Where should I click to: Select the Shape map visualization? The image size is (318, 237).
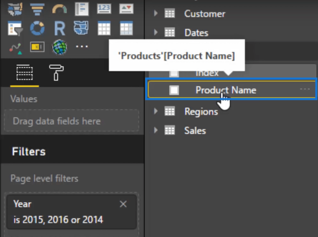click(81, 28)
